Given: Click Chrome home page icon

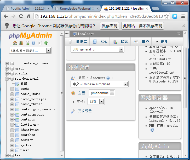Looking at the screenshot, I should coord(28,16).
